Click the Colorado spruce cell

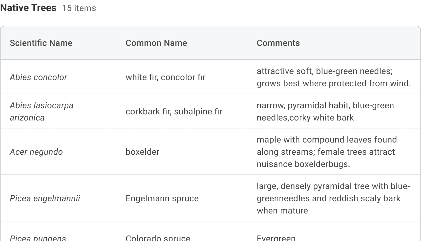click(158, 238)
